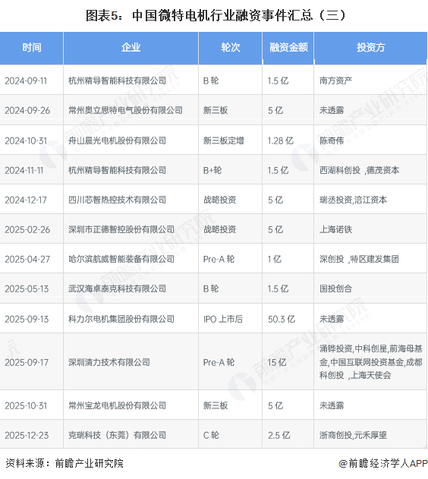Viewport: 428px width, 479px height.
Task: Click company 常州奥立思特电气股份有限公司
Action: click(125, 110)
